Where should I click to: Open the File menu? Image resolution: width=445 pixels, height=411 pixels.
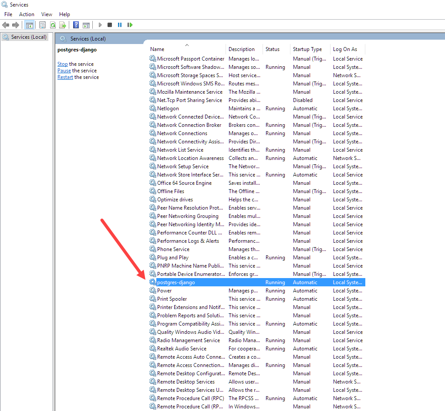tap(8, 14)
